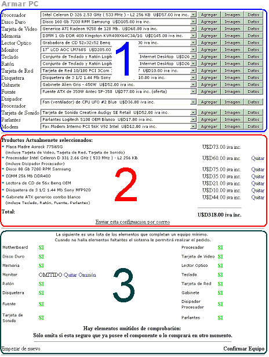Click the Tarjeta de Red selection field
Viewport: 269px width, 357px height.
pyautogui.click(x=118, y=71)
